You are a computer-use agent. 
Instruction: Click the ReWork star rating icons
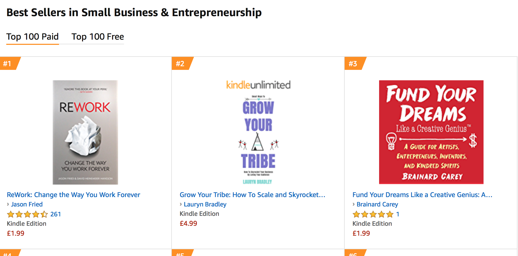tap(27, 214)
